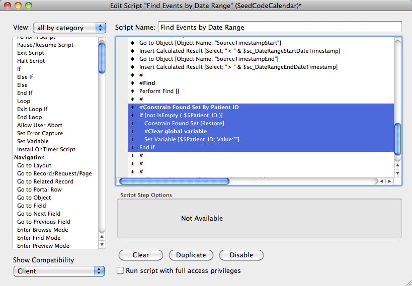Select Set Variable step in left list
The height and width of the screenshot is (286, 412).
pyautogui.click(x=33, y=141)
